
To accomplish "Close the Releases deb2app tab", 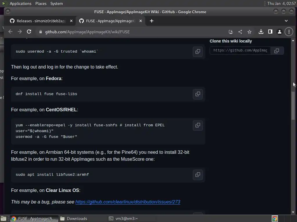I will pos(71,21).
